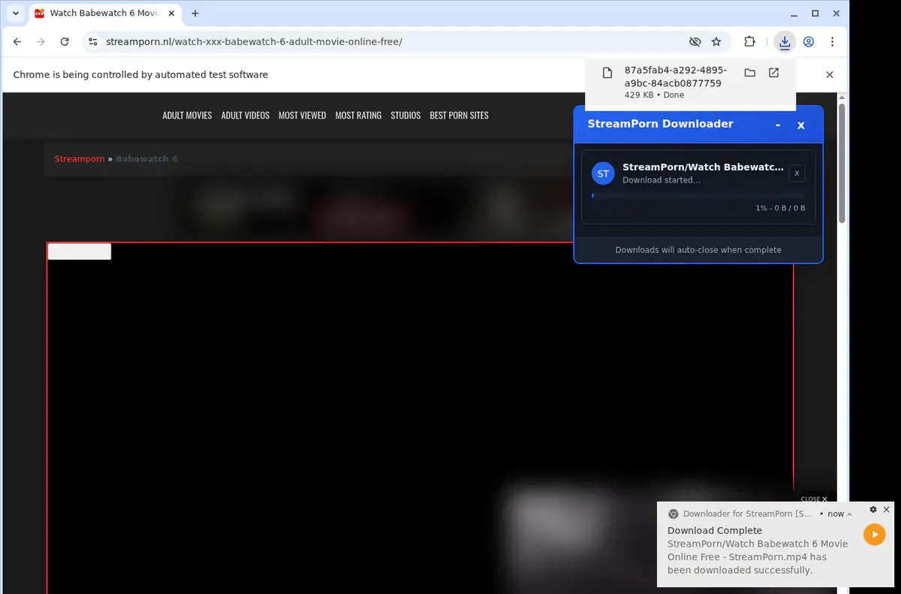Collapse notification with the chevron

tap(850, 514)
